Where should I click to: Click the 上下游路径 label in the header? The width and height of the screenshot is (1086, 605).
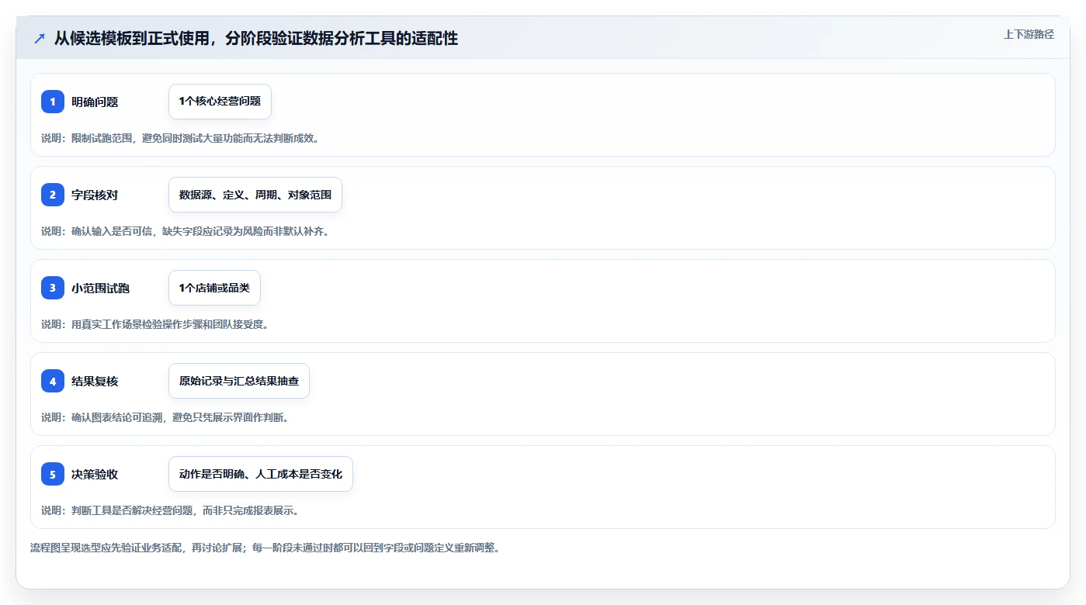(1029, 34)
